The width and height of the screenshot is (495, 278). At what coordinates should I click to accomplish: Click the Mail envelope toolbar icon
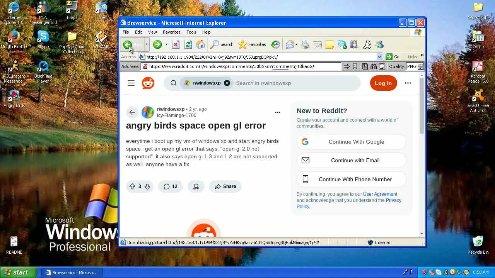(290, 44)
